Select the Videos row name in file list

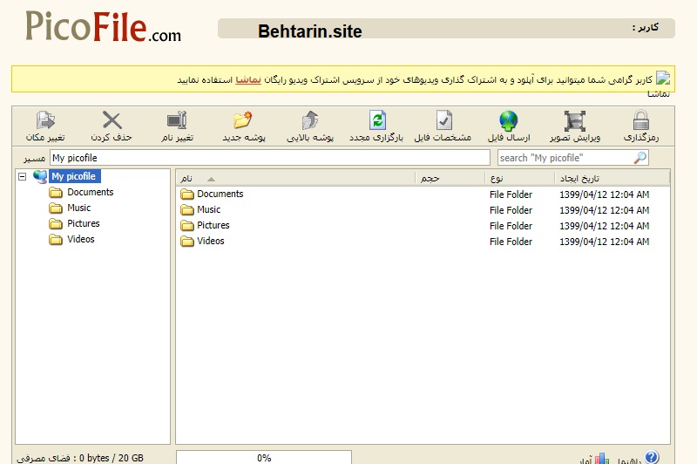click(x=210, y=241)
